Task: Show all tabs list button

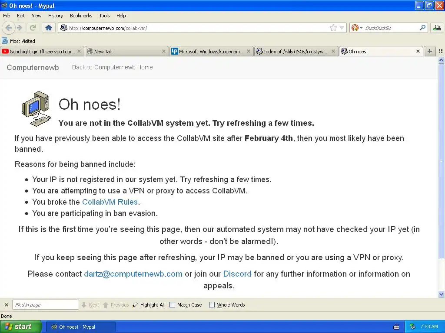Action: coord(441,51)
